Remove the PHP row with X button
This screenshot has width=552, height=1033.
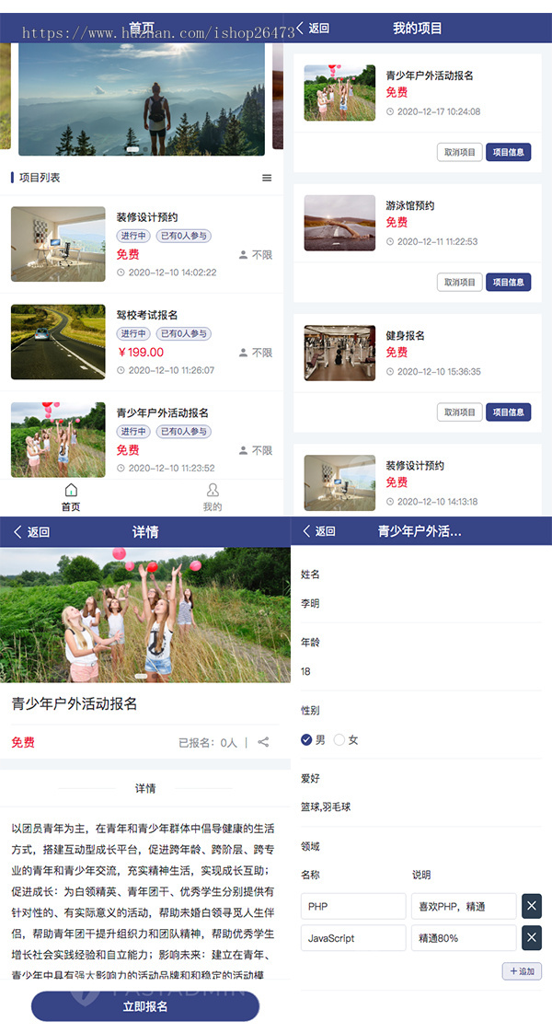532,906
